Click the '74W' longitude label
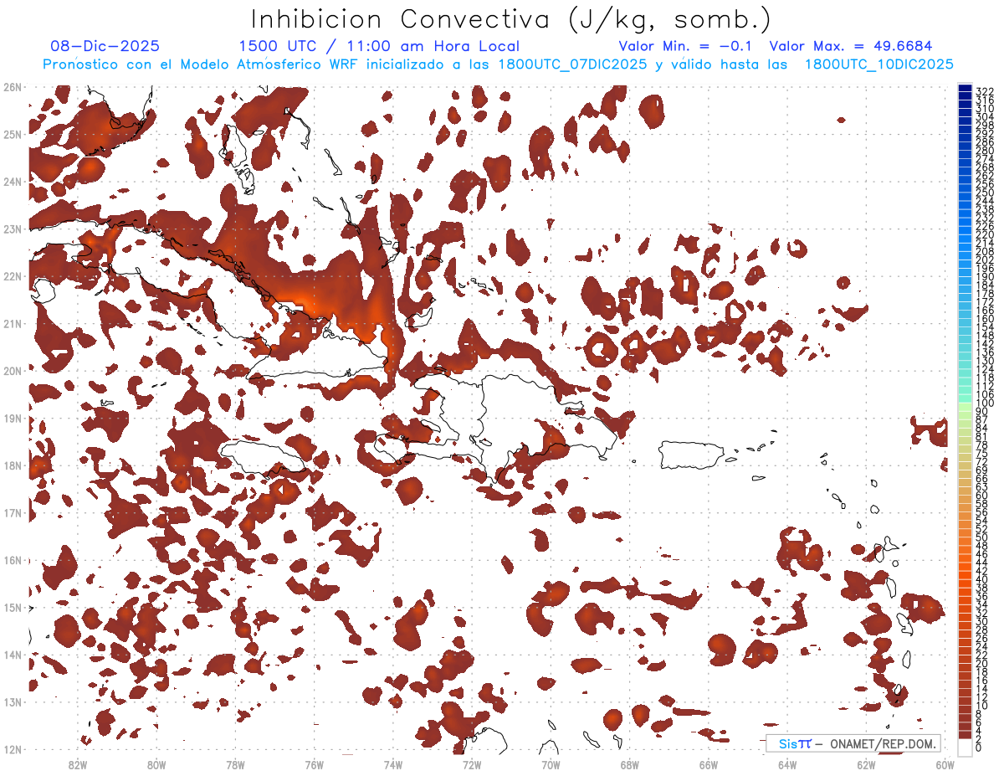1004x776 pixels. point(393,764)
